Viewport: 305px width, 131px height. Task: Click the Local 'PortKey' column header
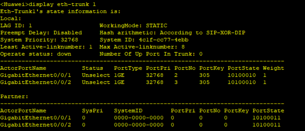click(x=212, y=68)
